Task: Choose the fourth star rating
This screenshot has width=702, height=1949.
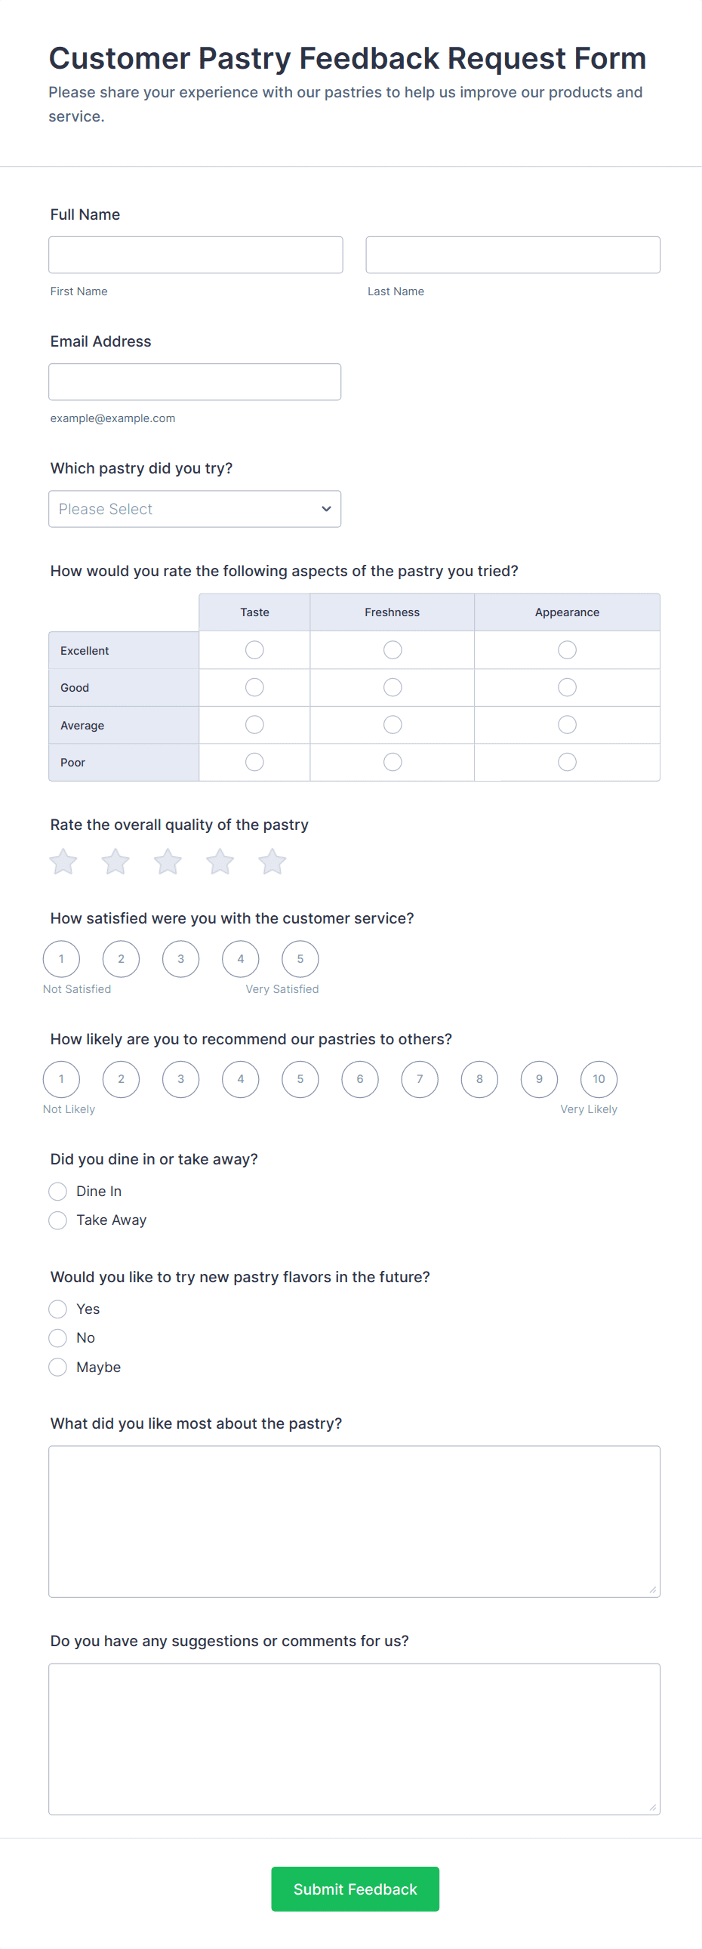Action: click(x=220, y=862)
